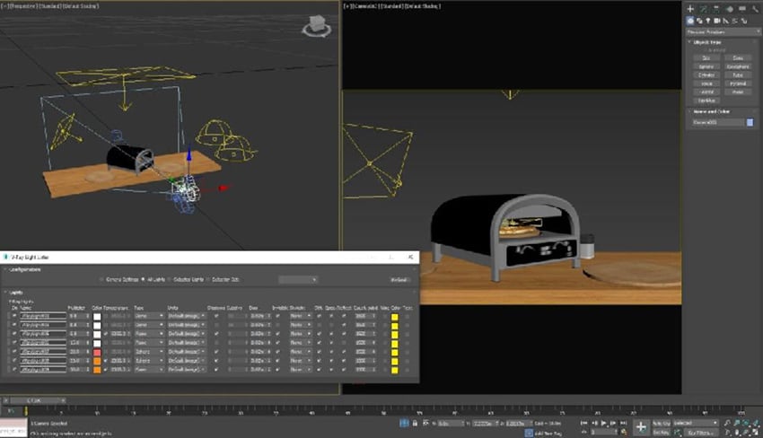
Task: Select the Geometry category icon
Action: [x=690, y=20]
